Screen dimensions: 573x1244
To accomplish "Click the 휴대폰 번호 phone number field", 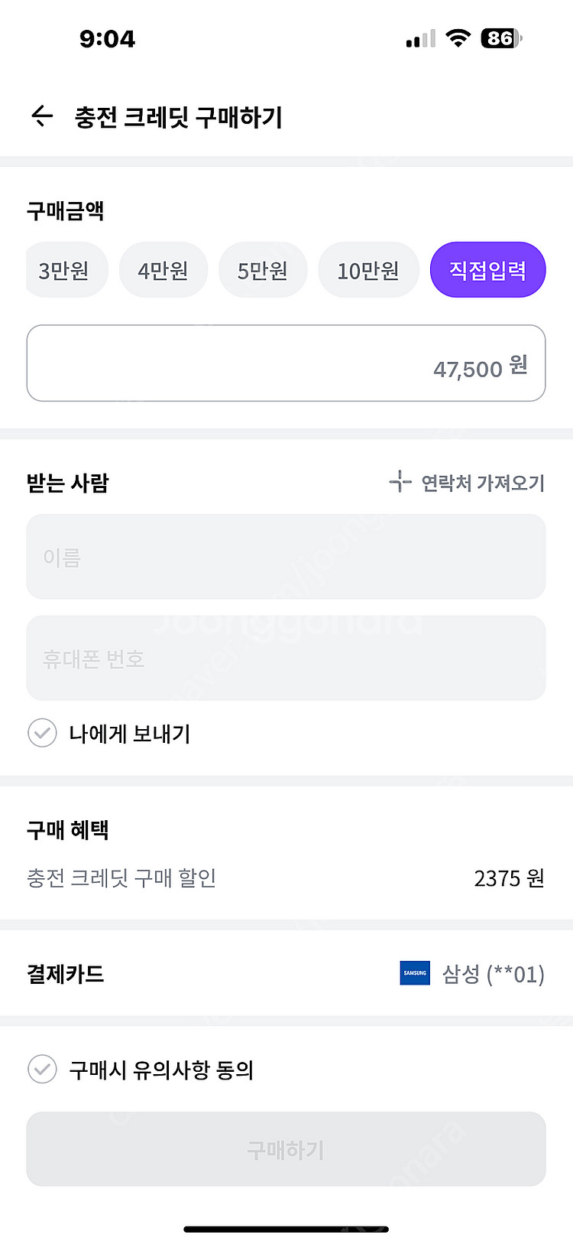I will pyautogui.click(x=286, y=658).
